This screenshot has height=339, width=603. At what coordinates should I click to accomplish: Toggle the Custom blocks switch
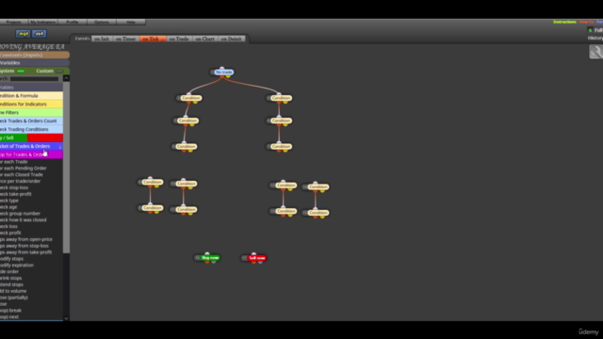[59, 72]
